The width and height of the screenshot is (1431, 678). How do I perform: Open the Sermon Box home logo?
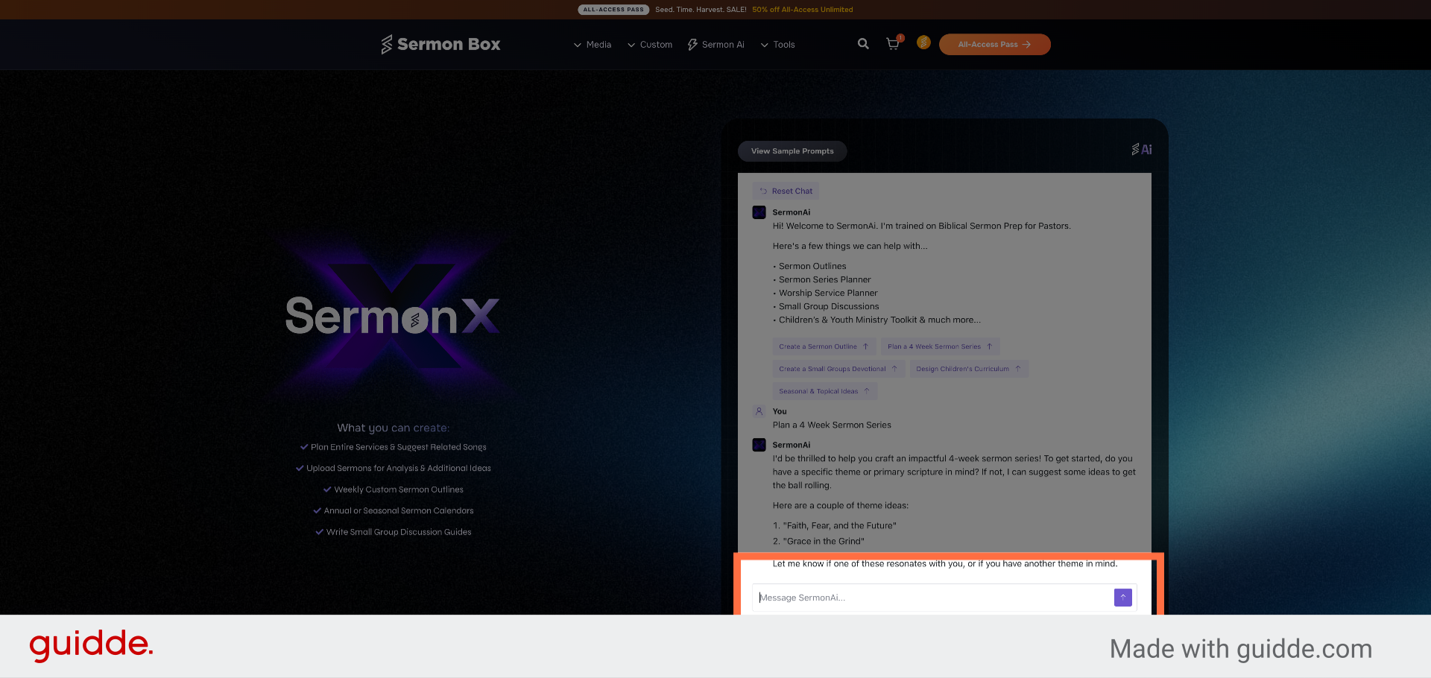pos(440,45)
